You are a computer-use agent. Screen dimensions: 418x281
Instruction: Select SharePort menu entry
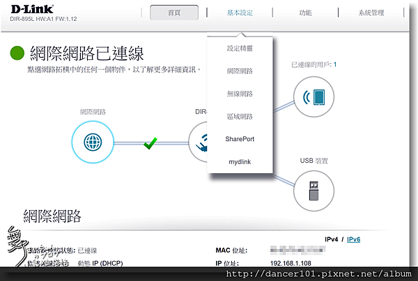pos(240,139)
